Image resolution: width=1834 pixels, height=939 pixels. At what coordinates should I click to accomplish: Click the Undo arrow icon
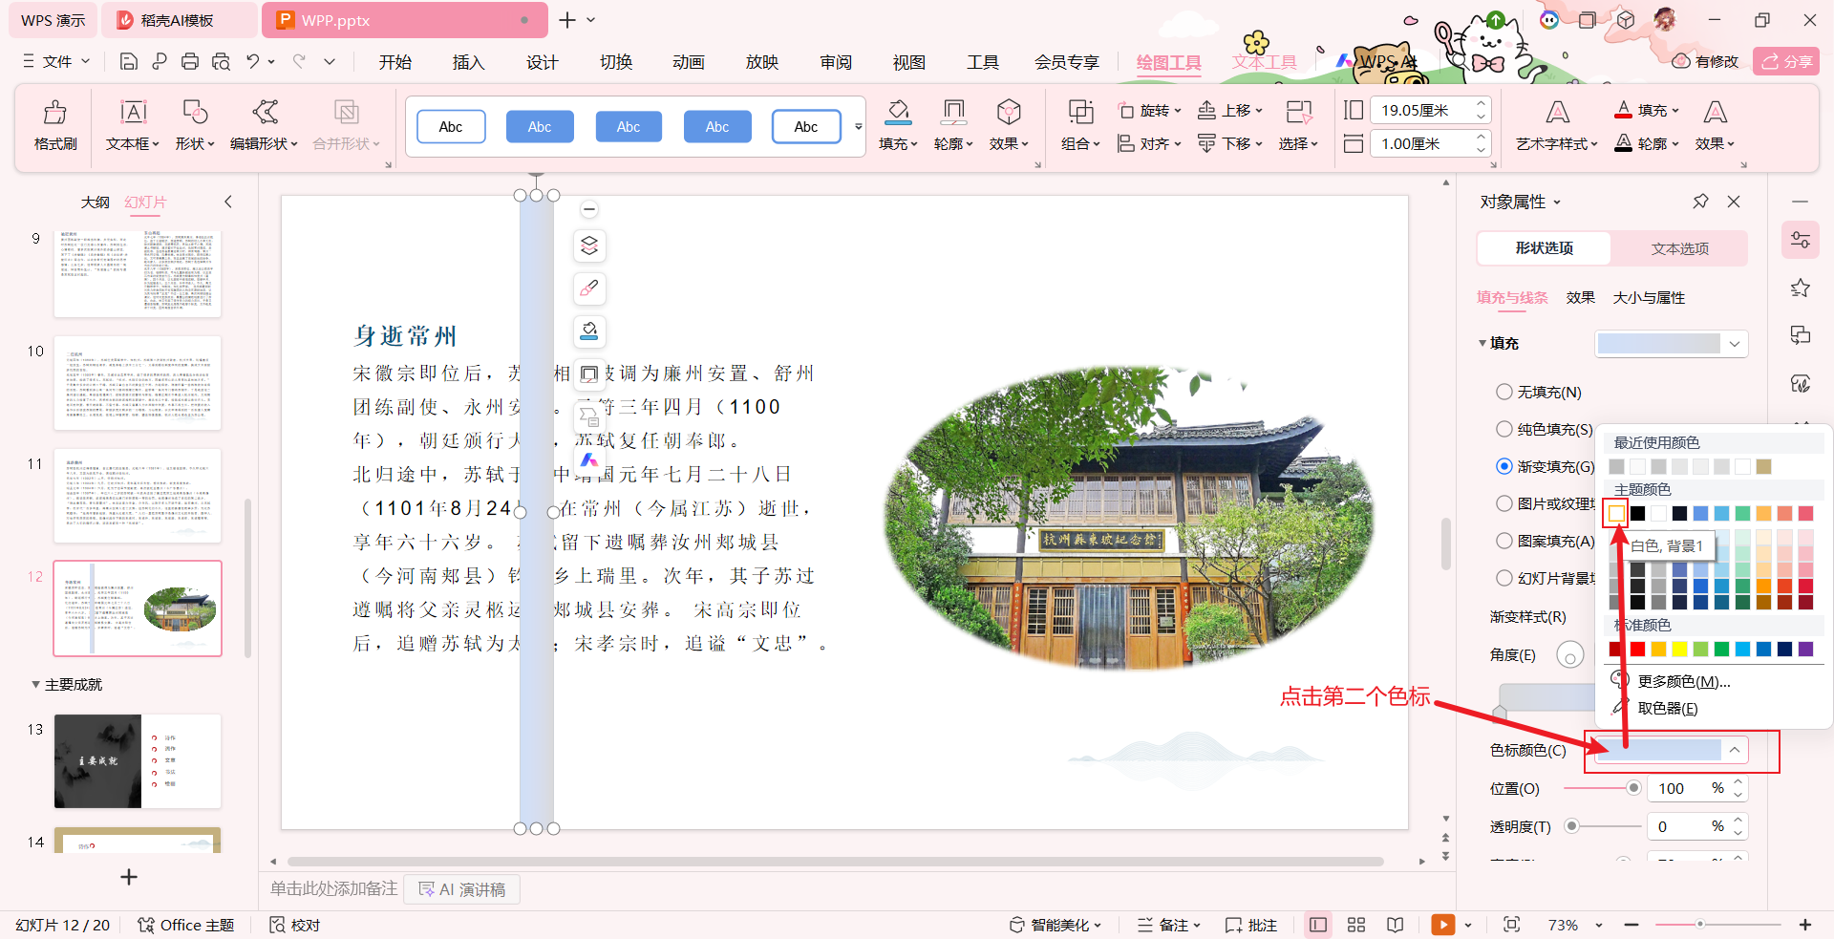tap(252, 62)
